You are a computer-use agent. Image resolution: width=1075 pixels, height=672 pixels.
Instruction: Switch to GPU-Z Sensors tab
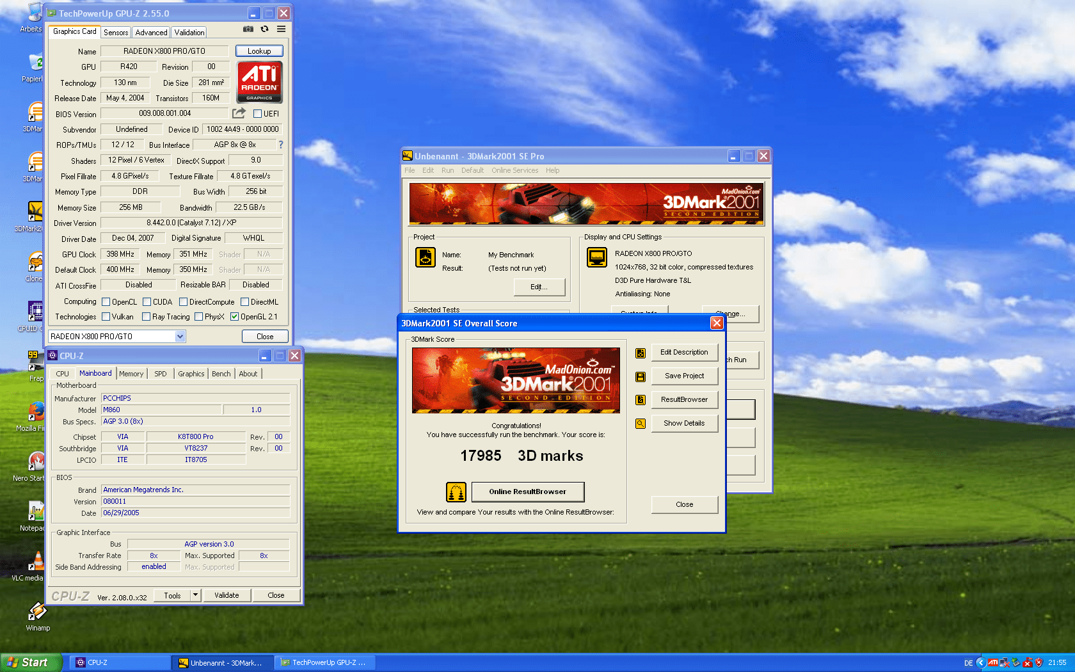pyautogui.click(x=116, y=32)
